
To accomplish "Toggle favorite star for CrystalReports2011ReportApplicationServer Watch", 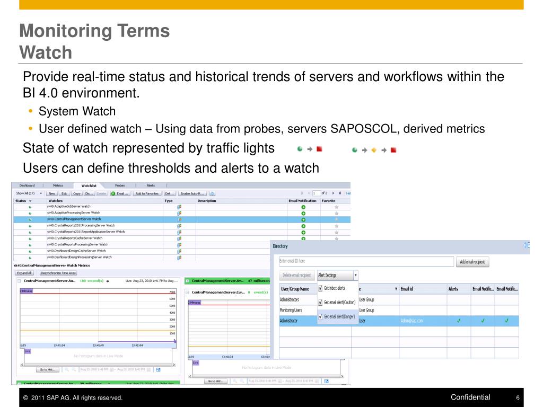I will (x=336, y=232).
